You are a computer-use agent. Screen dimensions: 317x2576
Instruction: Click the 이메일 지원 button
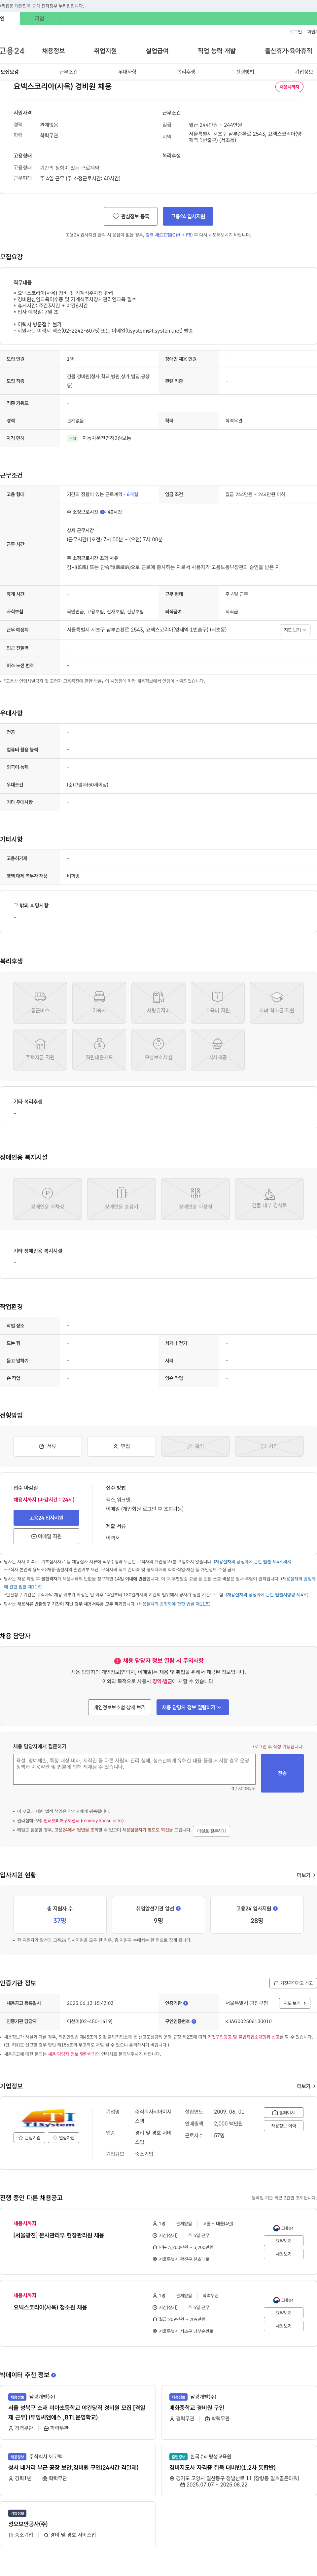(46, 1536)
